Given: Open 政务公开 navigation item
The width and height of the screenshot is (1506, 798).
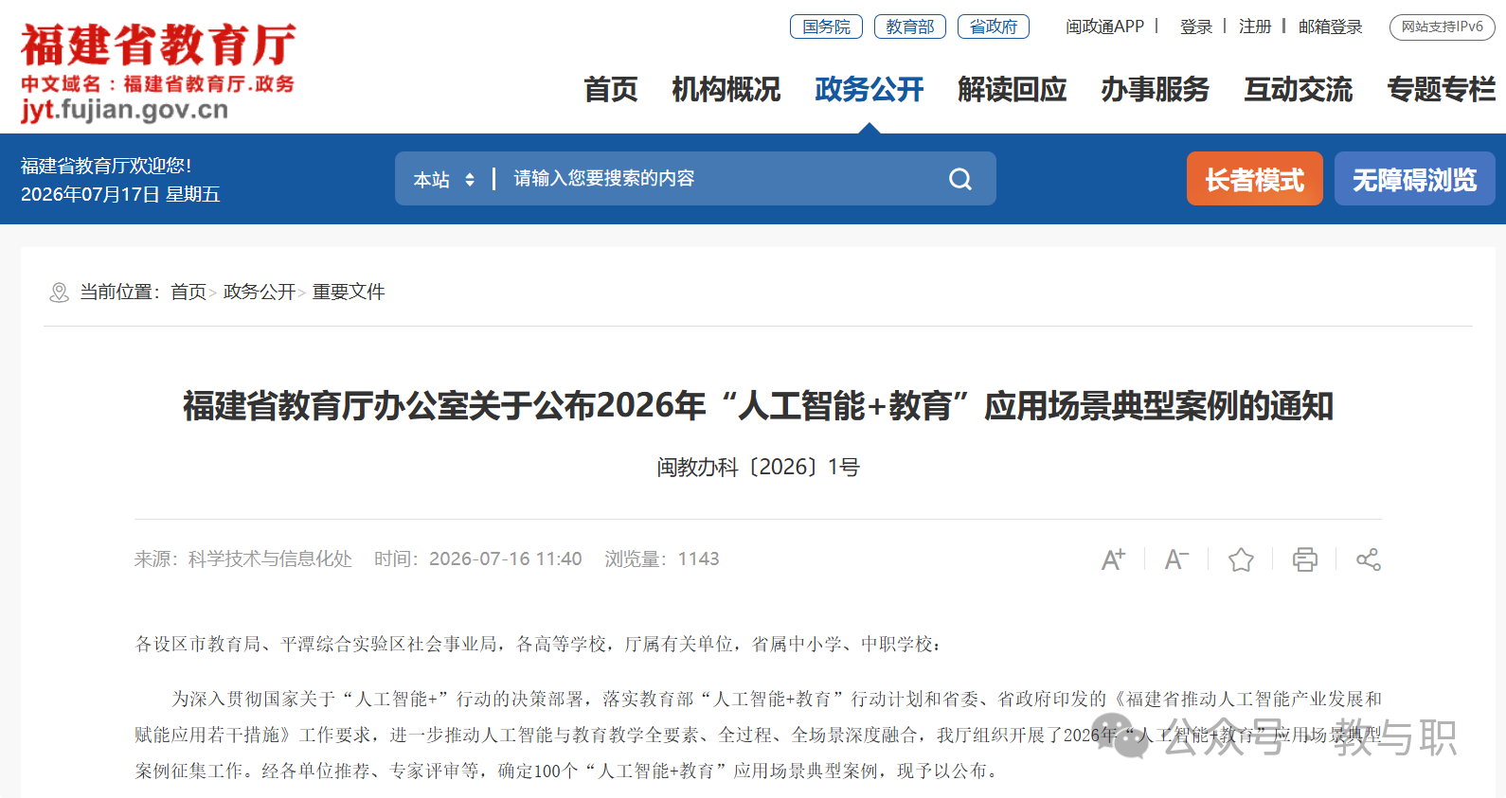Looking at the screenshot, I should (x=870, y=90).
